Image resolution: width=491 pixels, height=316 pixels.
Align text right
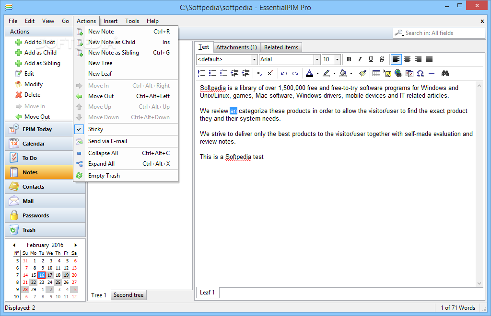[x=418, y=59]
